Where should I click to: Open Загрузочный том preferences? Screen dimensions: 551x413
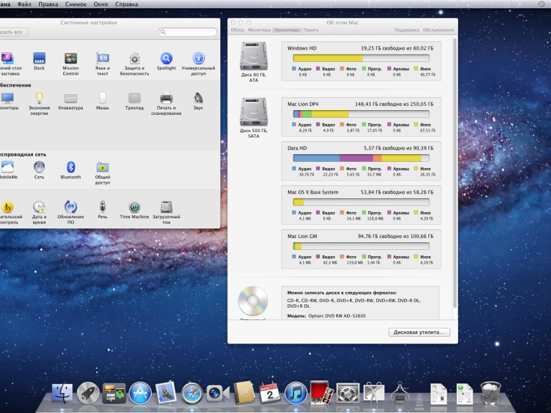pyautogui.click(x=166, y=213)
